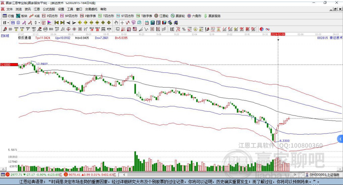343x185 pixels.
Task: Click the colored flag icon
Action: point(50,23)
